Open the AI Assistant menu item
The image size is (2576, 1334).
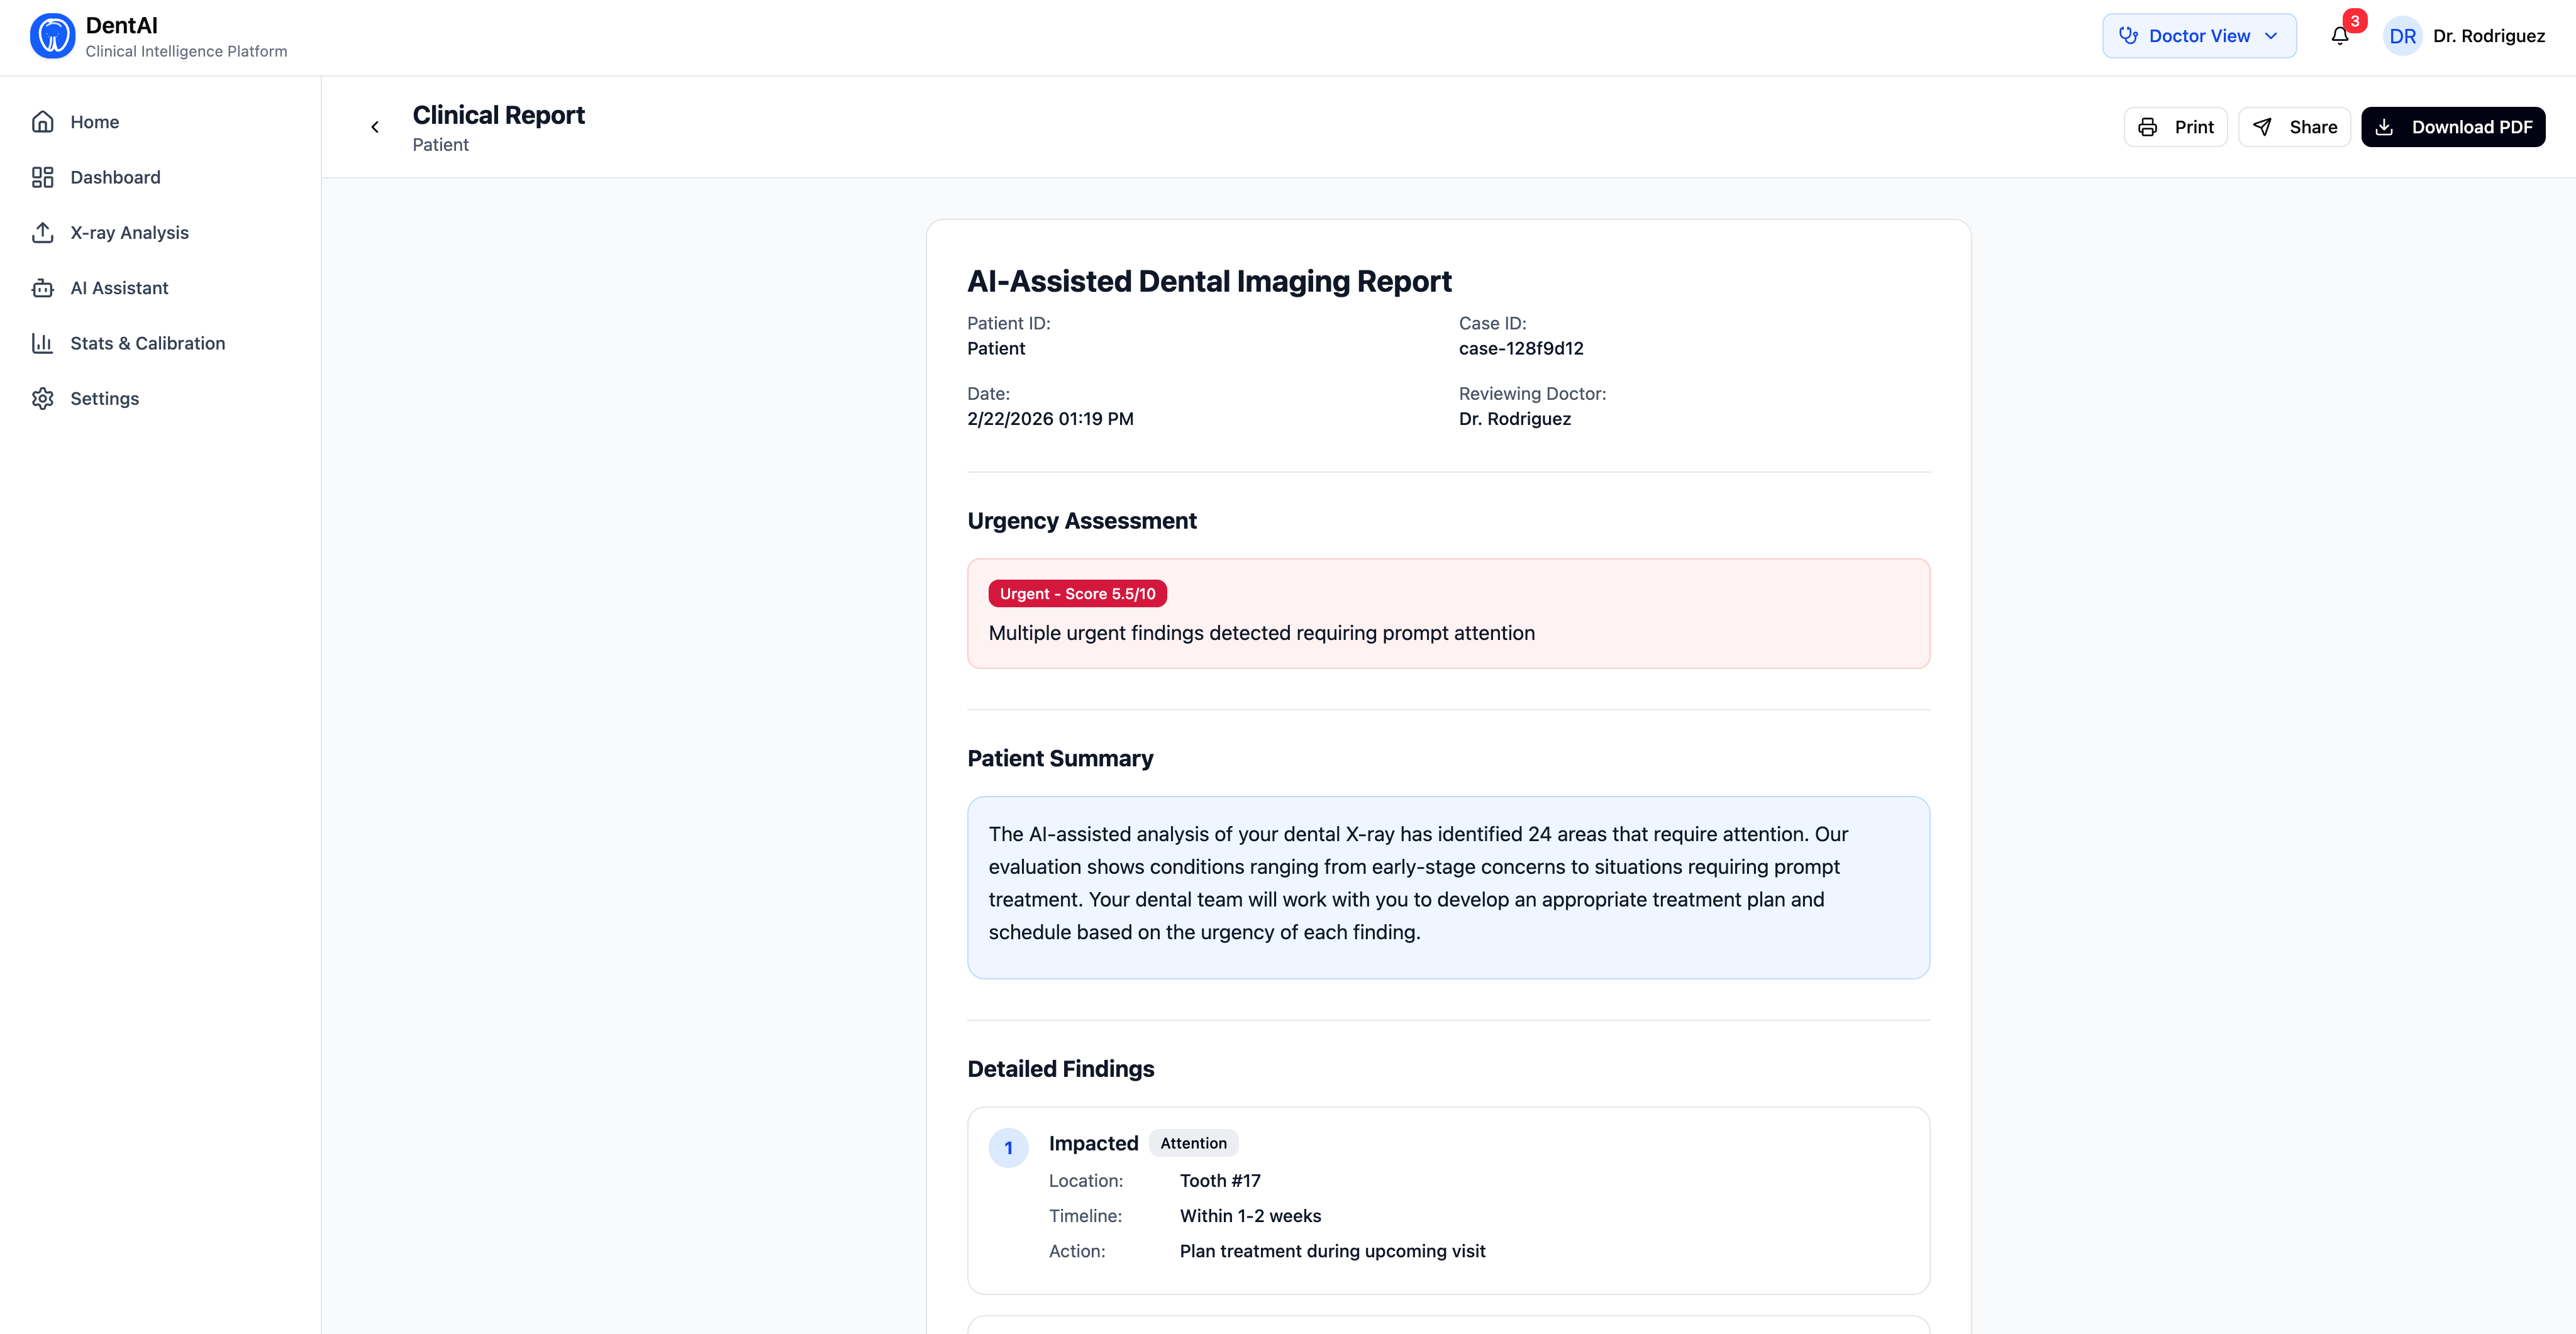pyautogui.click(x=119, y=288)
